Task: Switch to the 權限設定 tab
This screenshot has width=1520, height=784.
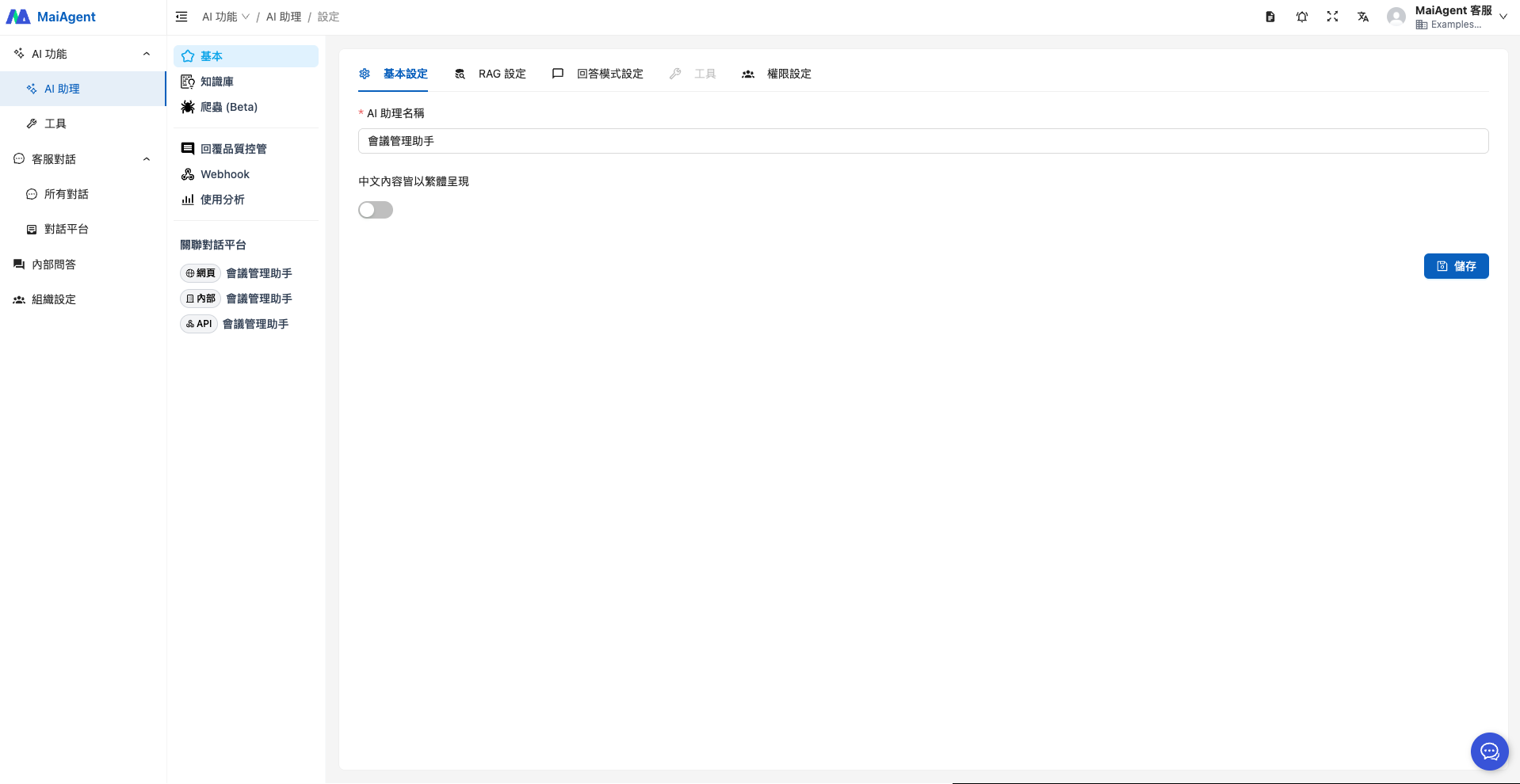Action: pyautogui.click(x=777, y=74)
